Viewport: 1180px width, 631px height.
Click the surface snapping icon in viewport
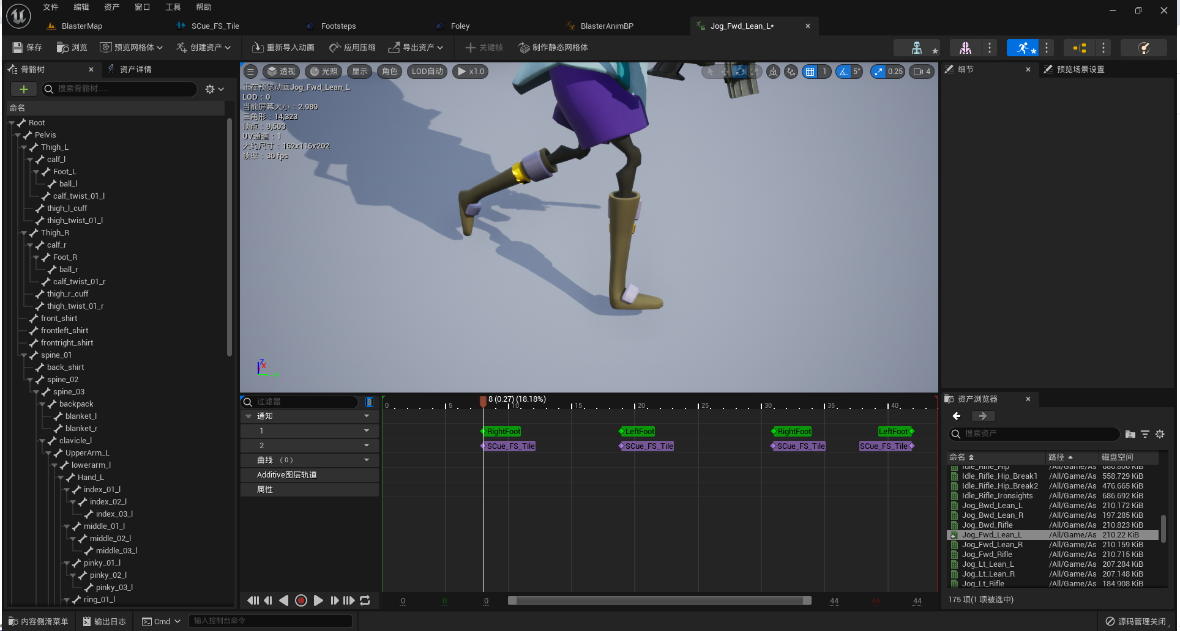[791, 72]
